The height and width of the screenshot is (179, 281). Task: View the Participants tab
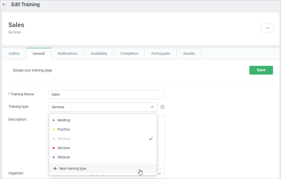[x=161, y=53]
